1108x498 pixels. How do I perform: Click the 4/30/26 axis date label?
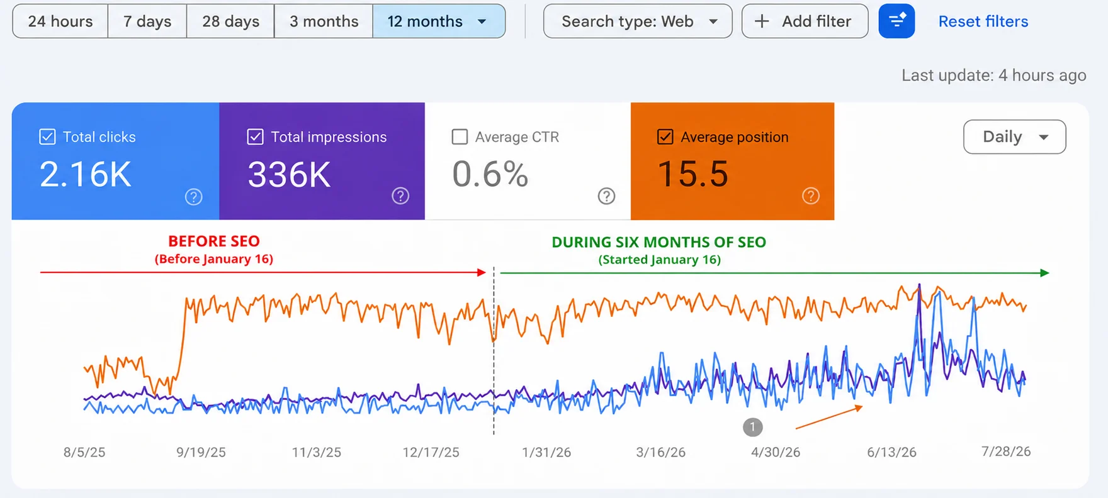click(776, 452)
